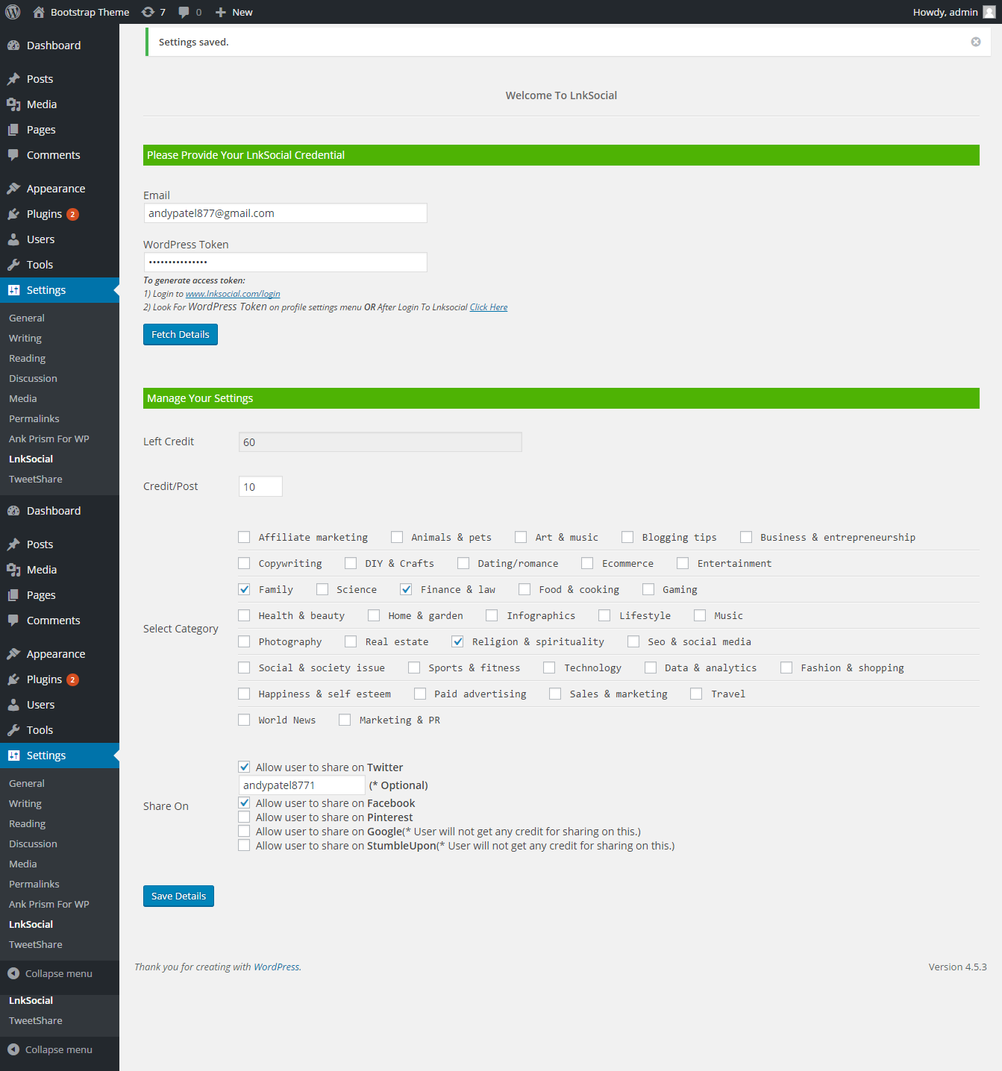Viewport: 1002px width, 1071px height.
Task: Click the plus New icon in the admin bar
Action: [221, 12]
